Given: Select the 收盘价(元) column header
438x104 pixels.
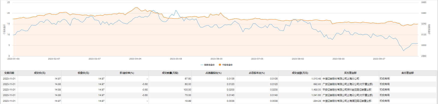Looking at the screenshot, I should (x=83, y=73).
